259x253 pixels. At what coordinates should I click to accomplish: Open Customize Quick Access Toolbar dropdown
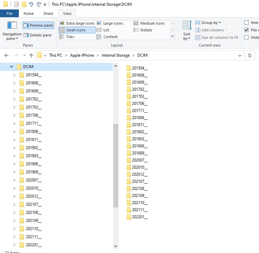point(45,5)
